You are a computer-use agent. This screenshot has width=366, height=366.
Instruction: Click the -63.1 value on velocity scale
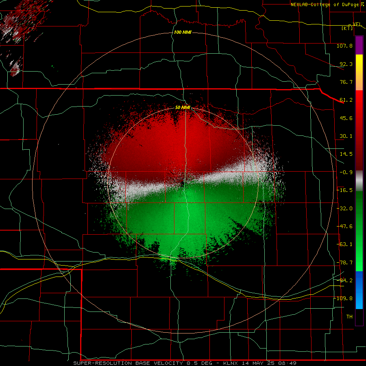(x=344, y=244)
